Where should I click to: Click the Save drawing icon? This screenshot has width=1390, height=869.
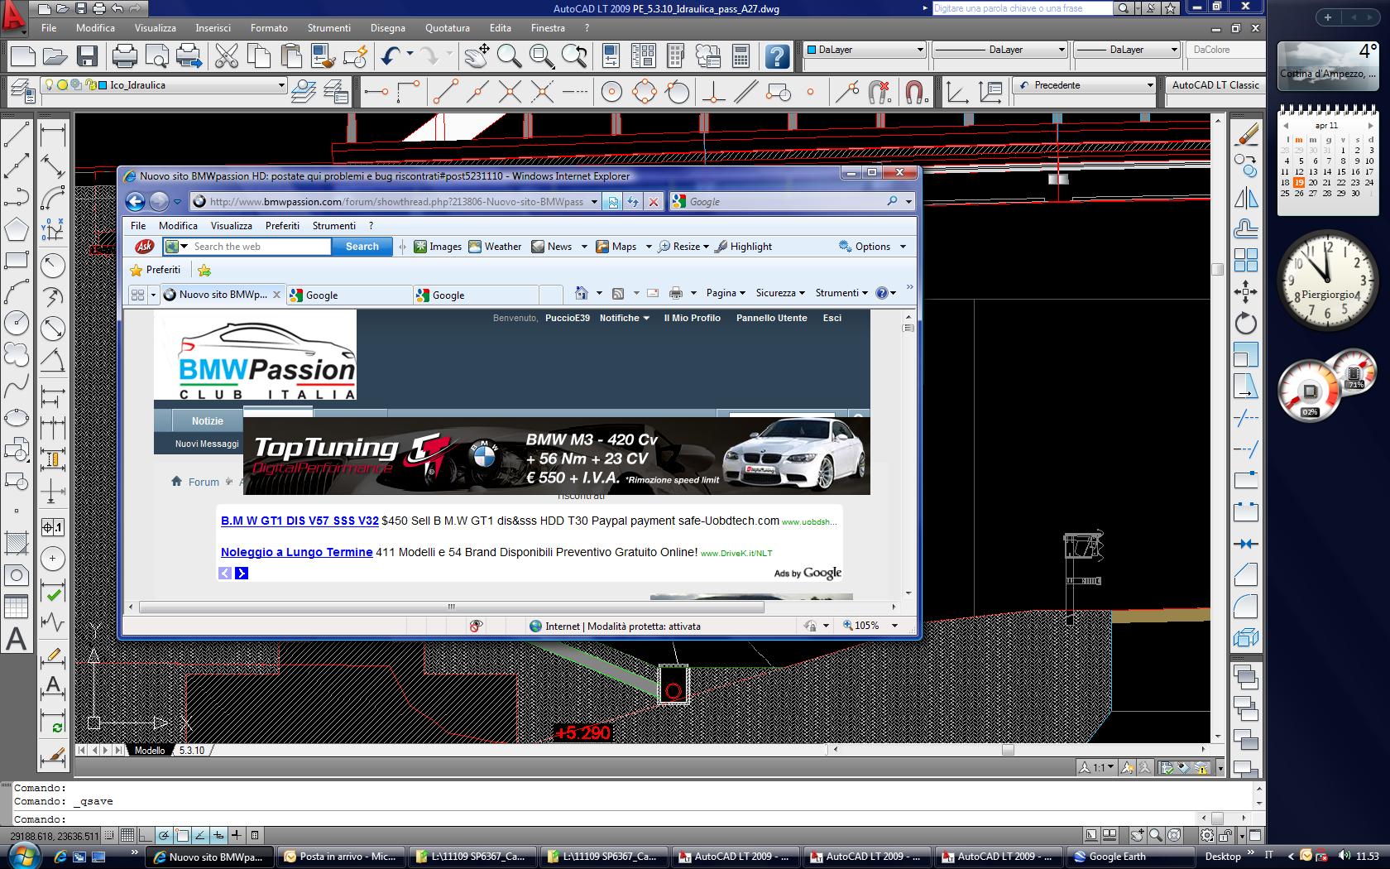pos(87,56)
